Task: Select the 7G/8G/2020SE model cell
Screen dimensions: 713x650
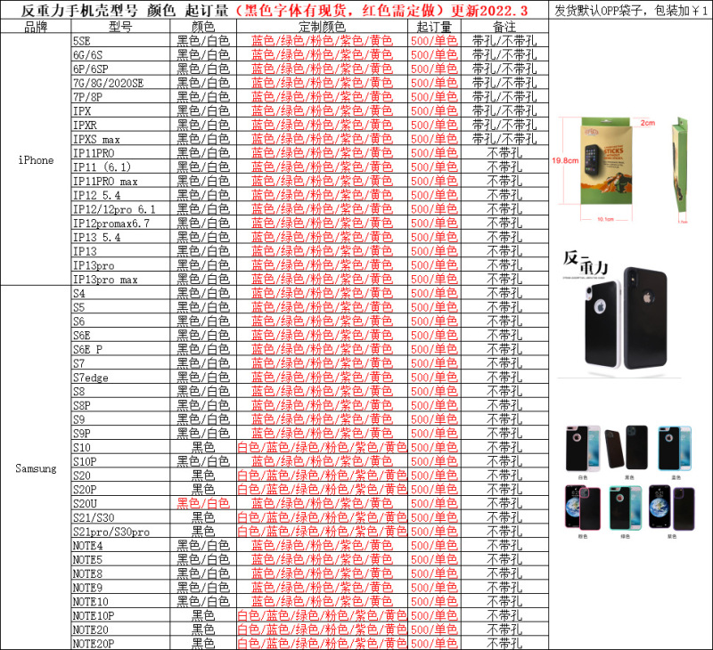Action: (120, 83)
